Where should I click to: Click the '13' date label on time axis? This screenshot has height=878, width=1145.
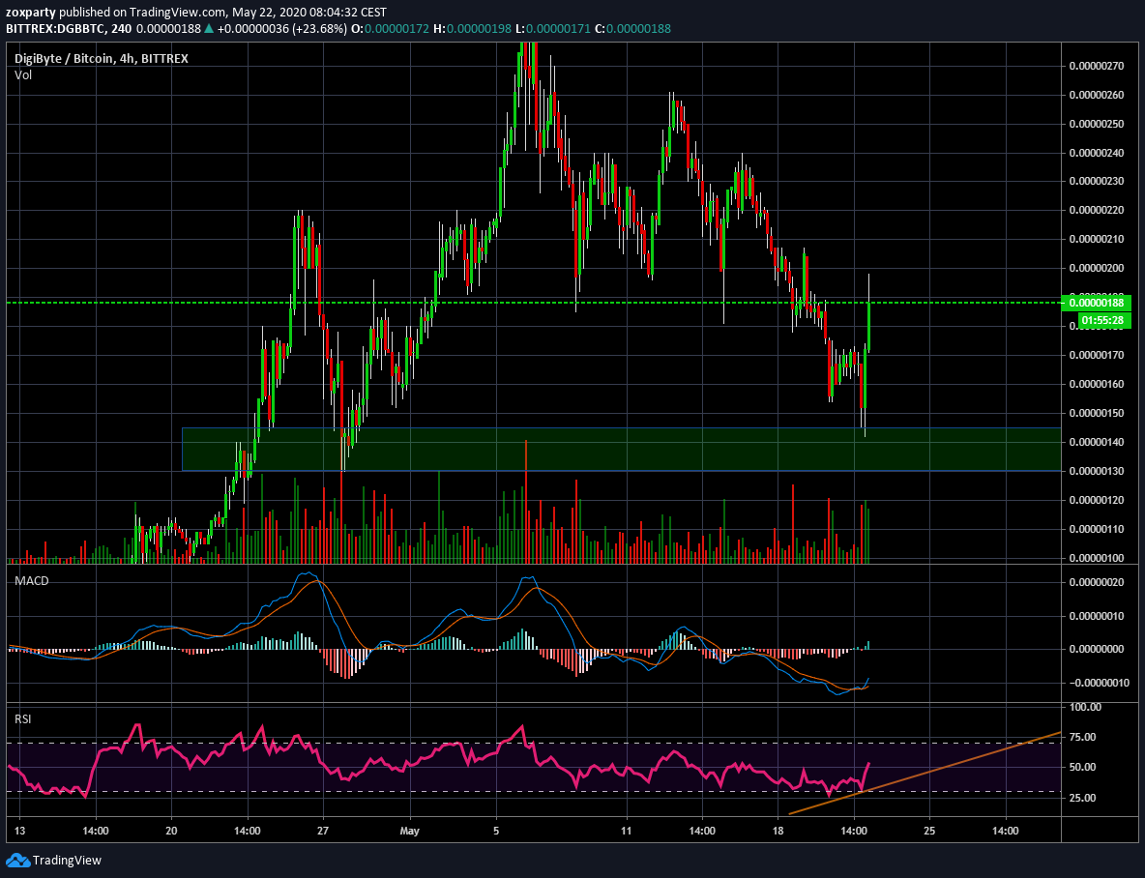pos(19,831)
